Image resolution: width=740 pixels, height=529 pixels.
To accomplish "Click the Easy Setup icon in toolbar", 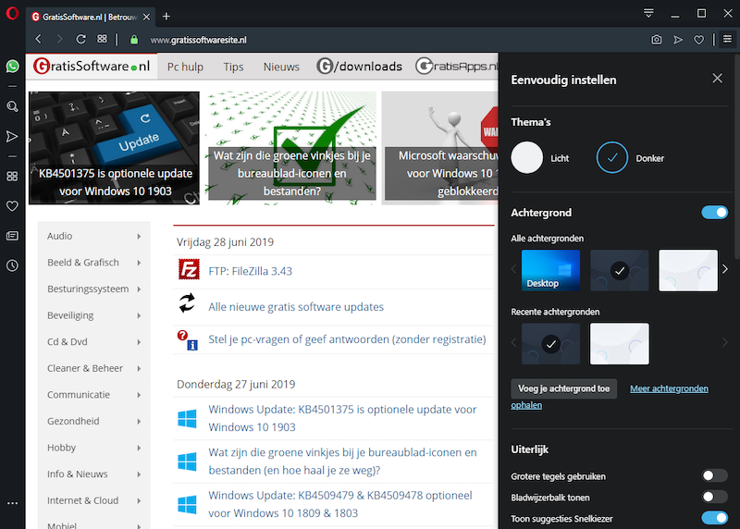I will click(726, 40).
